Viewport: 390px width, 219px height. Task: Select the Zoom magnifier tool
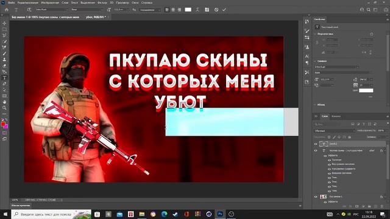pyautogui.click(x=4, y=108)
